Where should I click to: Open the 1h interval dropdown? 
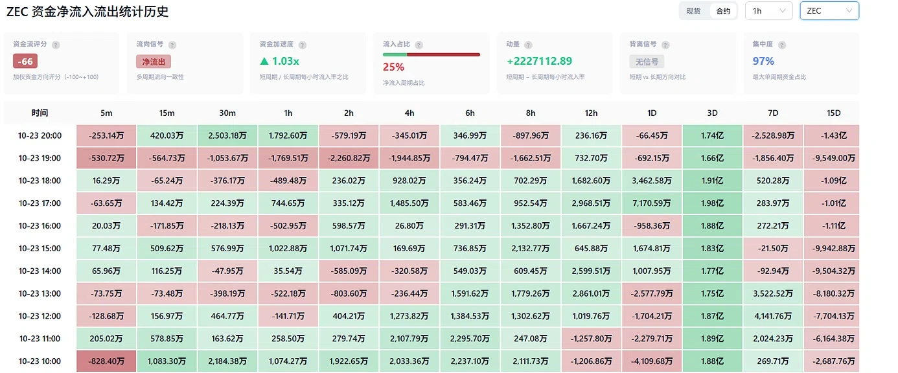coord(768,11)
